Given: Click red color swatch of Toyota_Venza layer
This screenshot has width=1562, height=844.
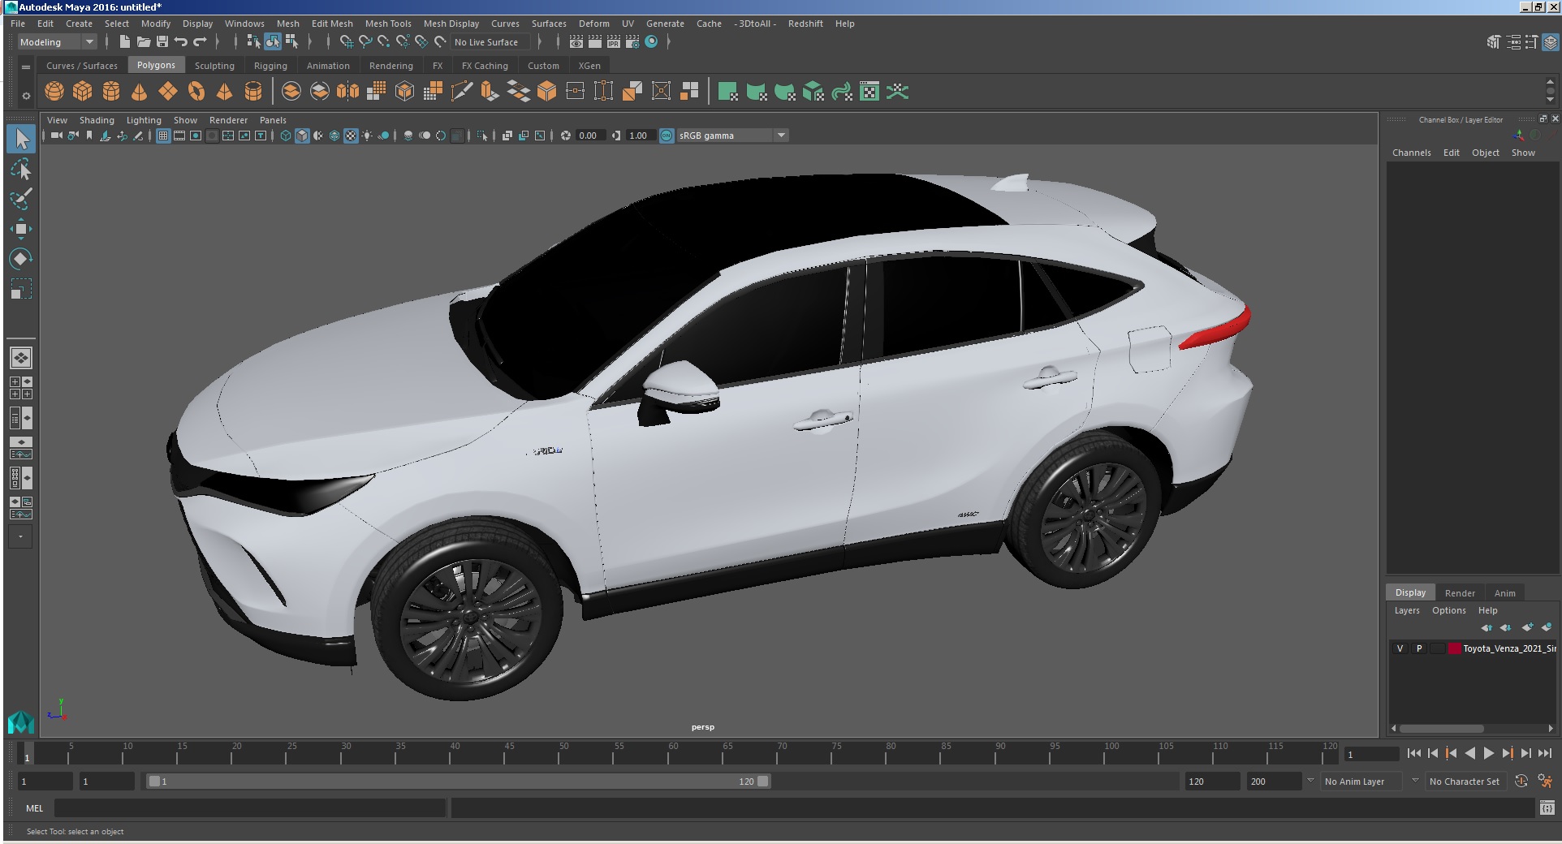Looking at the screenshot, I should [1455, 648].
